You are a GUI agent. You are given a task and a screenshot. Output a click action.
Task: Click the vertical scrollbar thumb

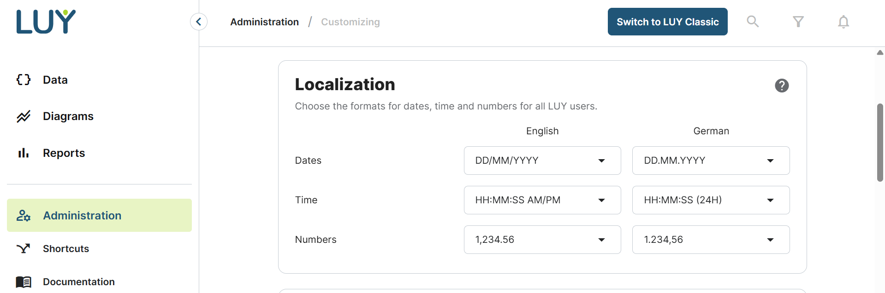point(880,143)
